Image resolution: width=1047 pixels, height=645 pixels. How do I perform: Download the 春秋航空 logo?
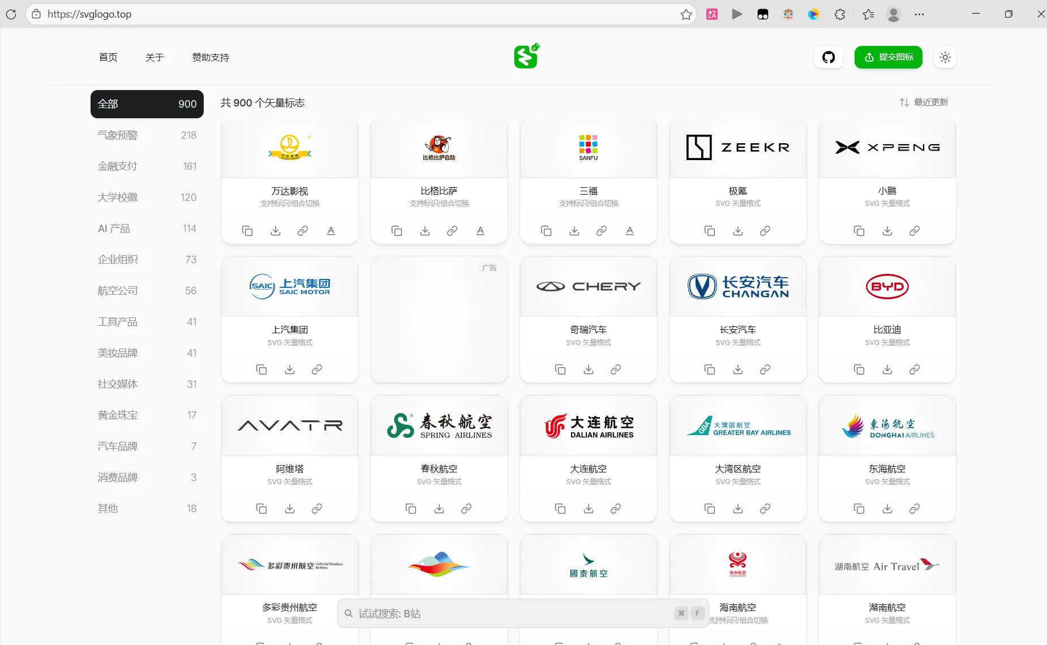click(439, 509)
